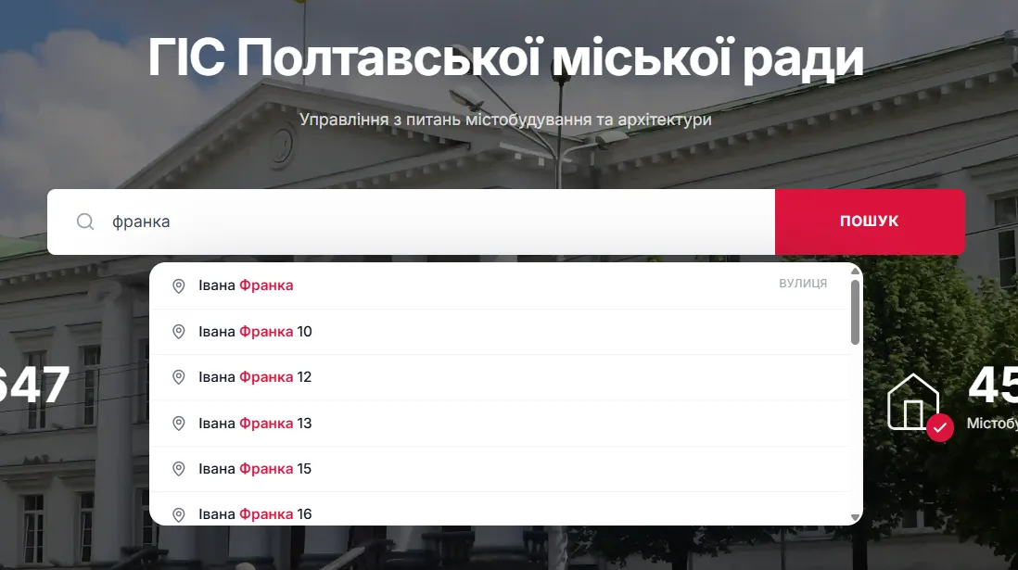This screenshot has width=1018, height=570.
Task: Click the house icon with red checkmark badge
Action: (x=915, y=400)
